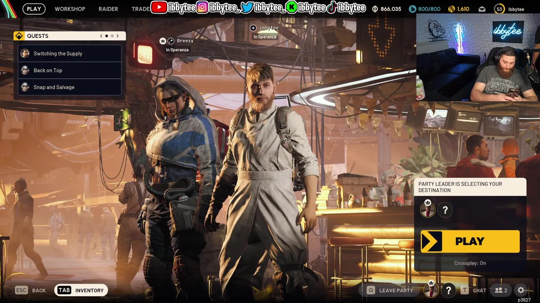Click the ESC Back button

click(30, 290)
